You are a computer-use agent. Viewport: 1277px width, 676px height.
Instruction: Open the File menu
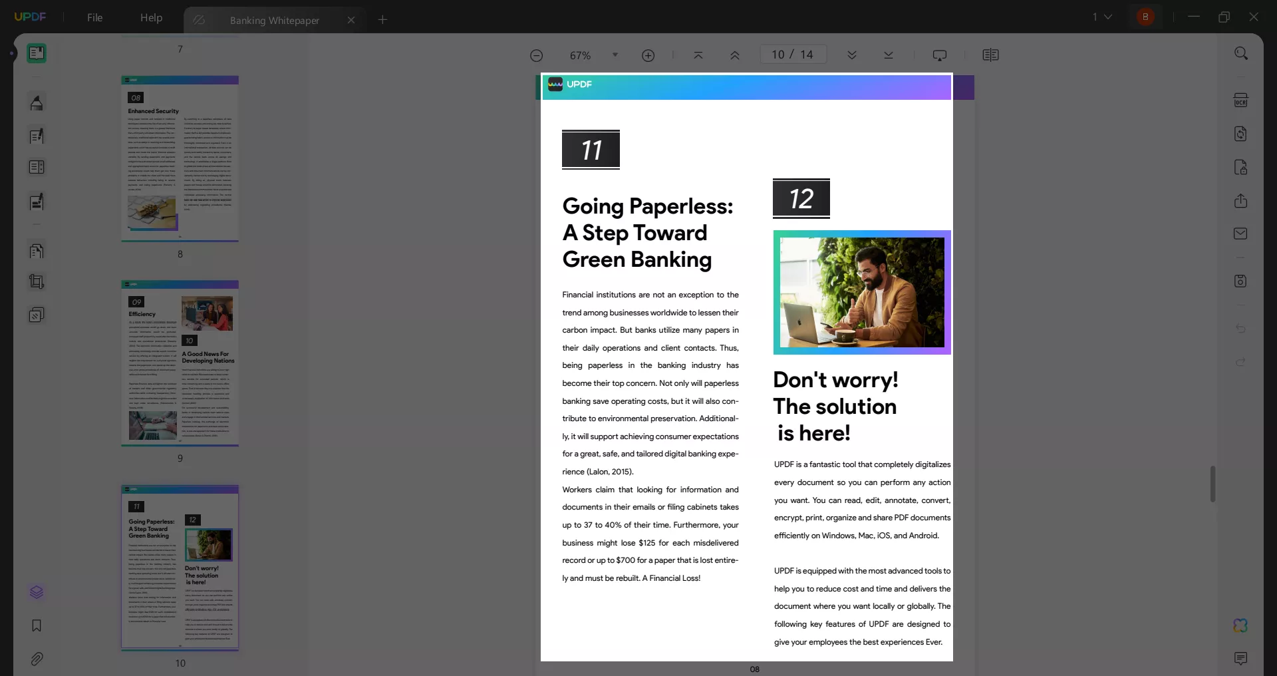[x=94, y=17]
